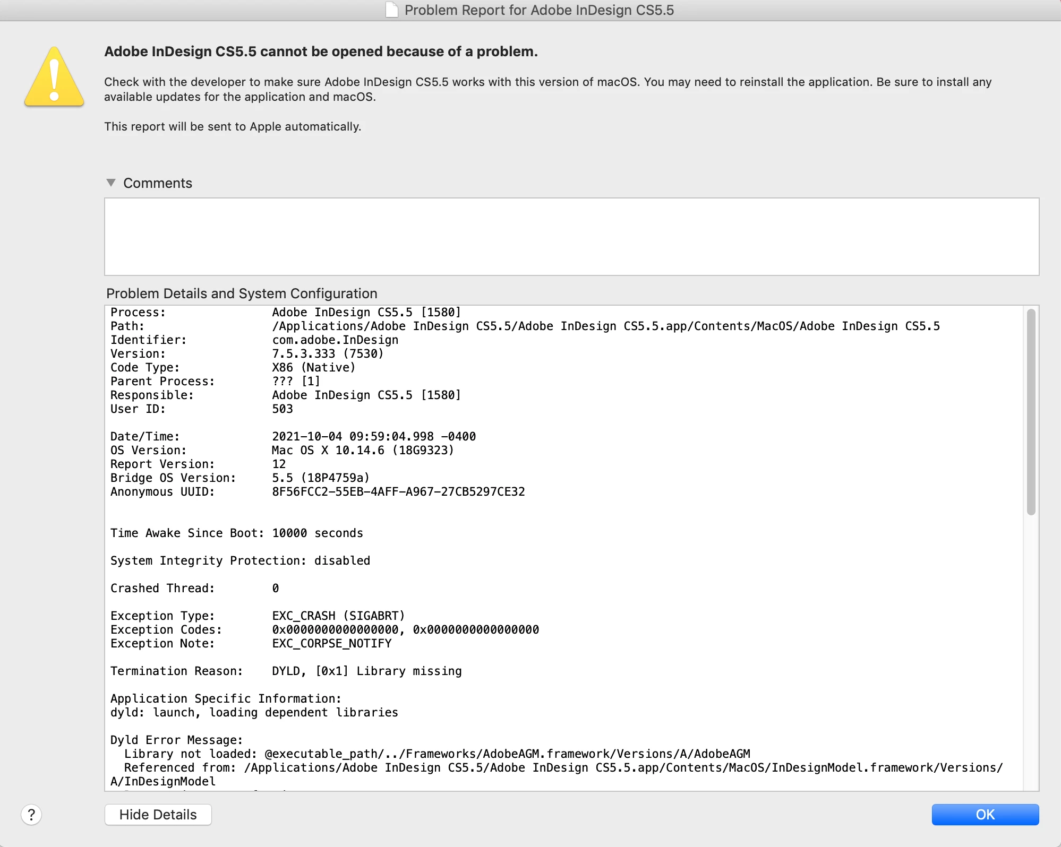The image size is (1061, 847).
Task: Click the document proxy icon in title bar
Action: pyautogui.click(x=391, y=10)
